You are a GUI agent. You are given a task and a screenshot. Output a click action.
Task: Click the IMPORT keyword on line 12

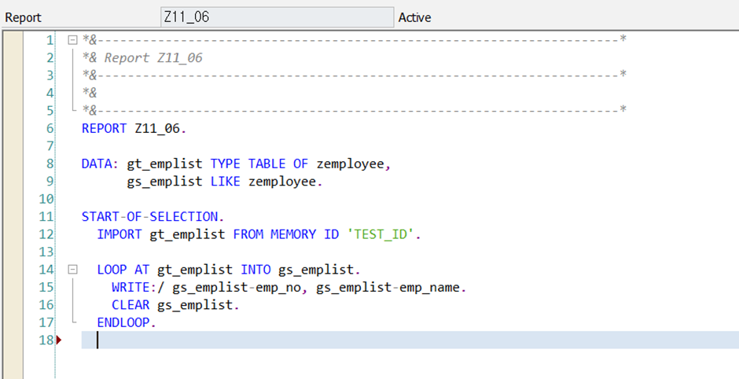point(119,234)
